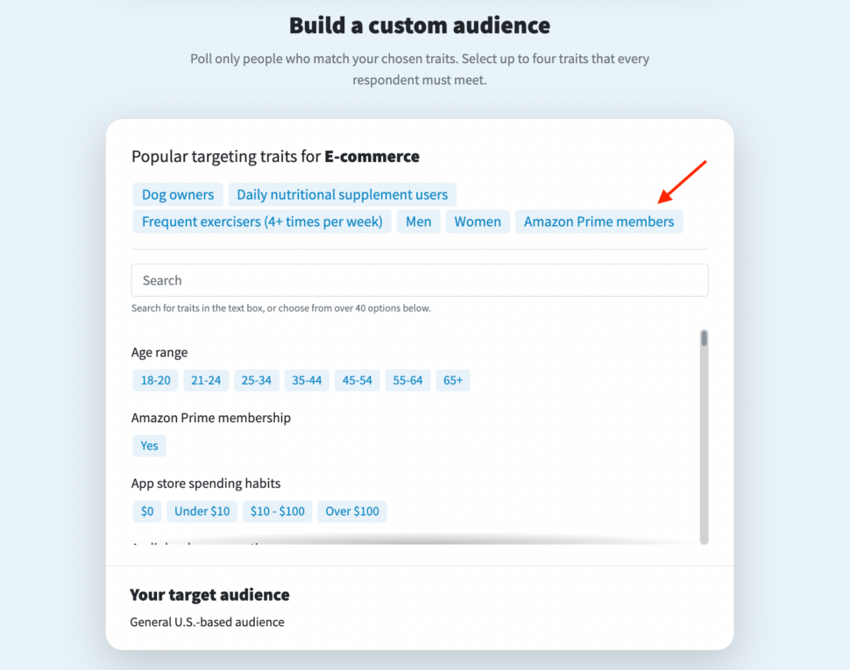Select the Women popular trait
The height and width of the screenshot is (670, 850).
point(478,222)
